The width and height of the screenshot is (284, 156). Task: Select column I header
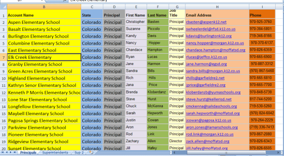pos(262,7)
